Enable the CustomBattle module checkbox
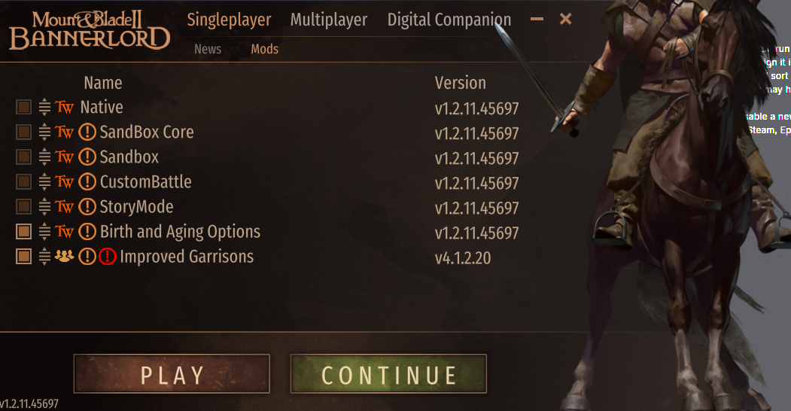 [x=24, y=181]
